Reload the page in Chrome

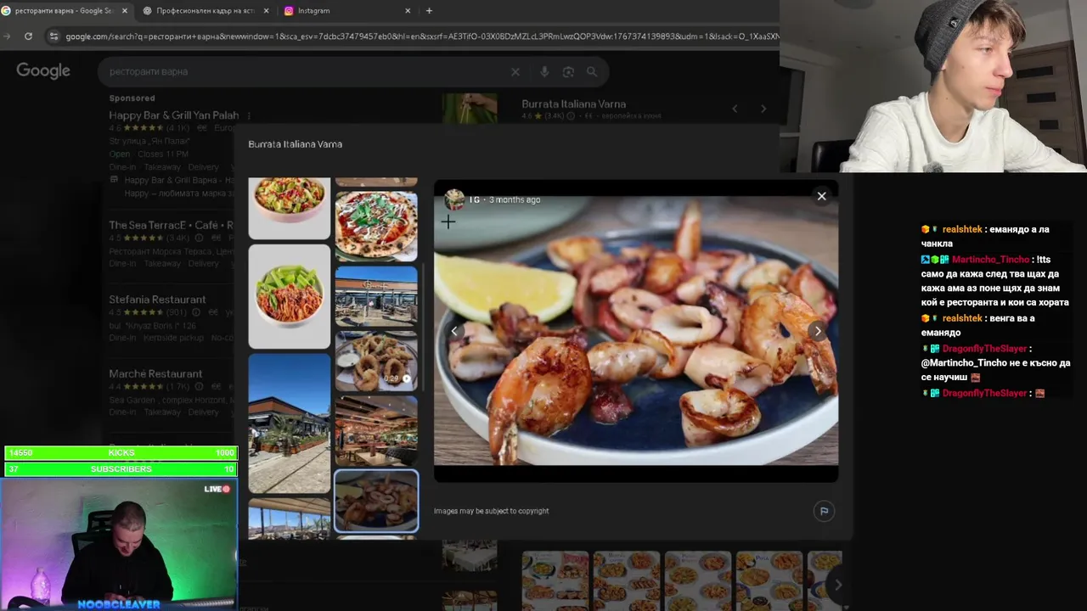(28, 36)
